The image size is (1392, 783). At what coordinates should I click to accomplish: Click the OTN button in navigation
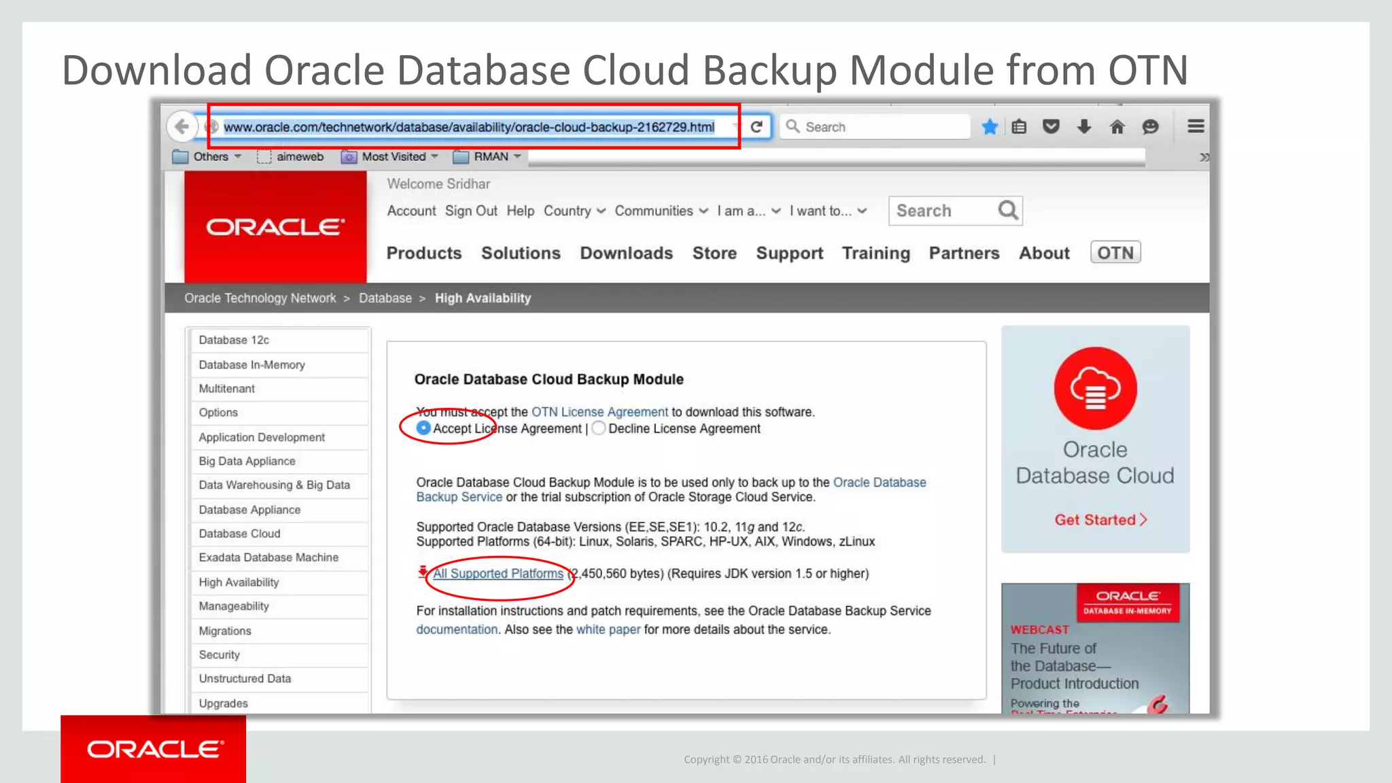click(x=1115, y=253)
